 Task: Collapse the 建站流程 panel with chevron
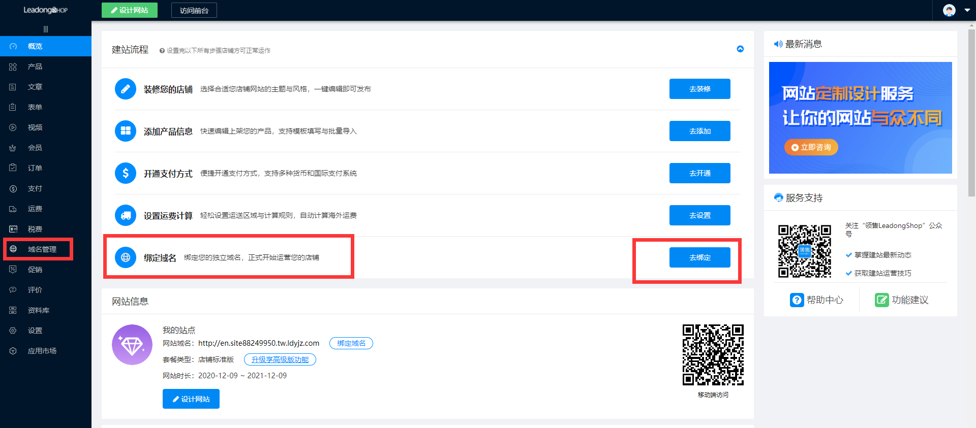pos(740,49)
